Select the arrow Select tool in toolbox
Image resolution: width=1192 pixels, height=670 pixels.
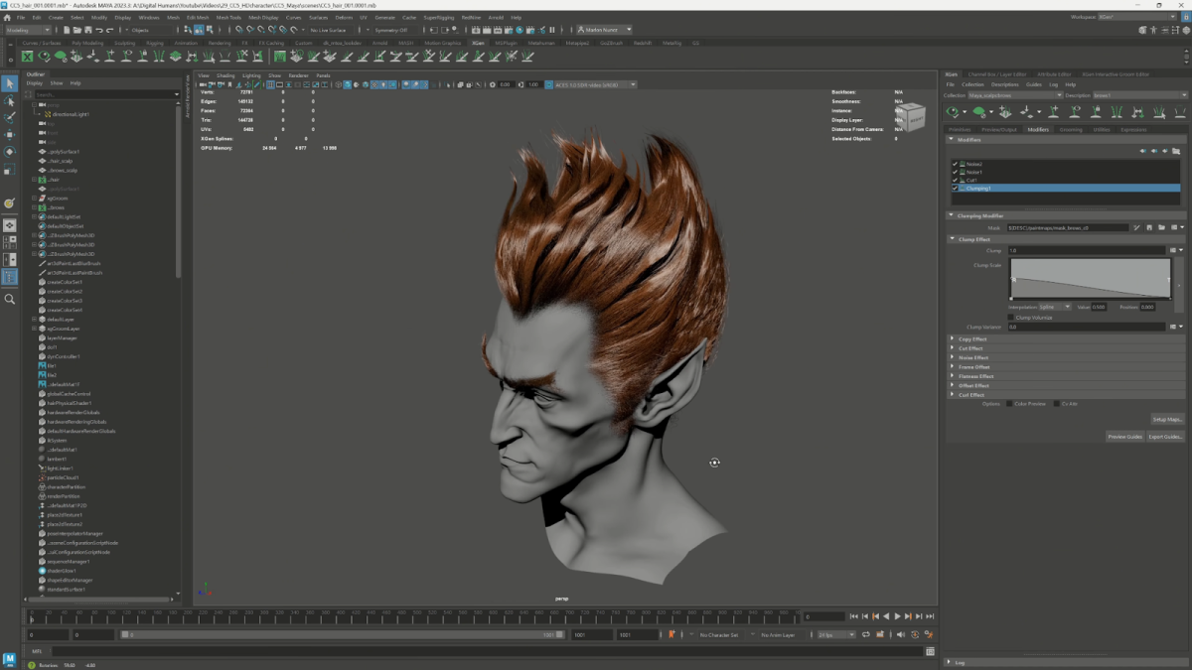point(10,83)
